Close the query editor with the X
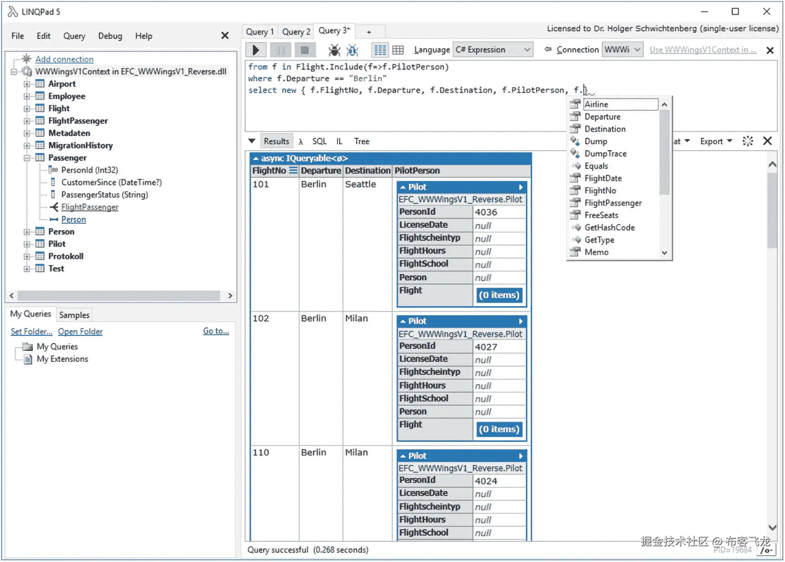Image resolution: width=785 pixels, height=562 pixels. [770, 50]
